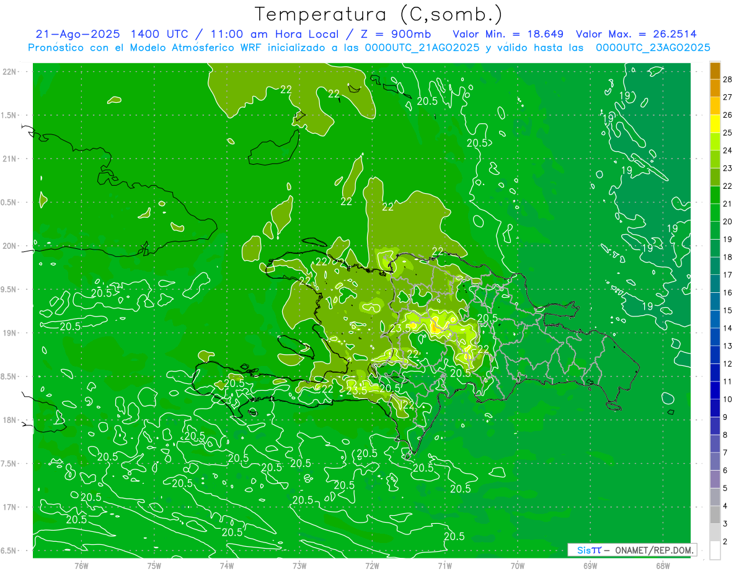
Task: Click the 'ONAMET/REP.DOM.' credit label
Action: click(655, 550)
